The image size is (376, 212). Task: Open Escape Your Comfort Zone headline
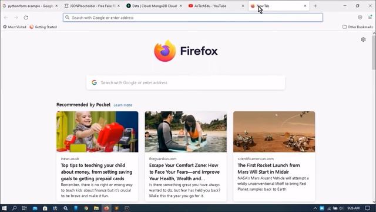coord(184,172)
